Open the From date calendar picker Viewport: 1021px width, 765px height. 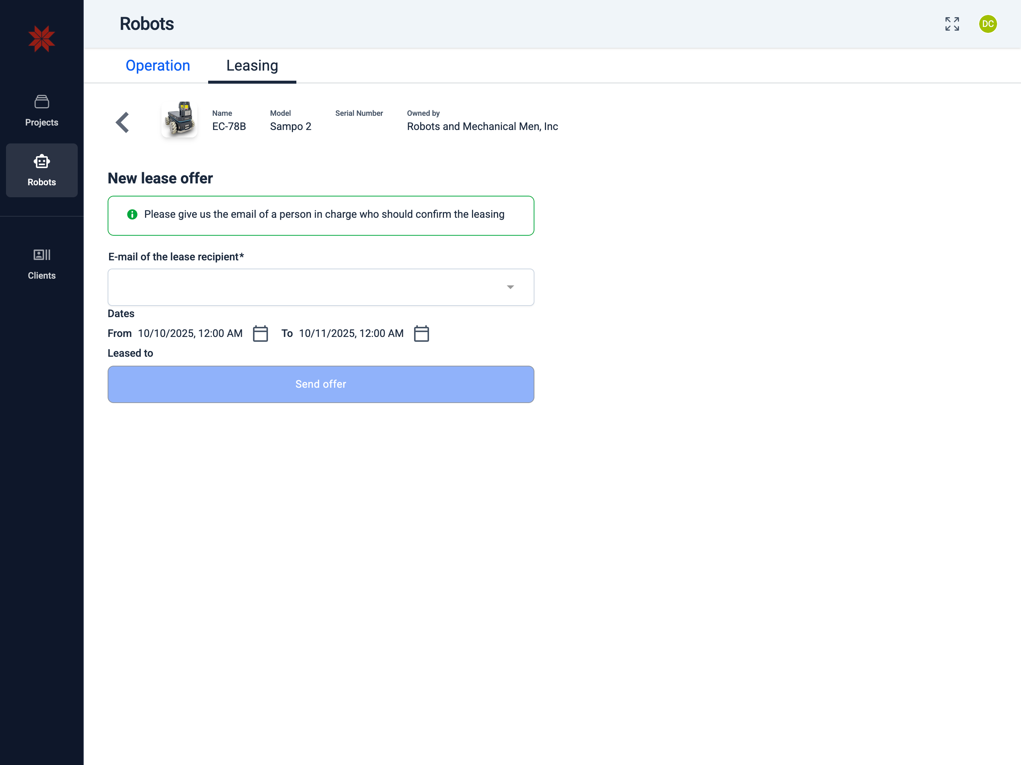pyautogui.click(x=260, y=334)
